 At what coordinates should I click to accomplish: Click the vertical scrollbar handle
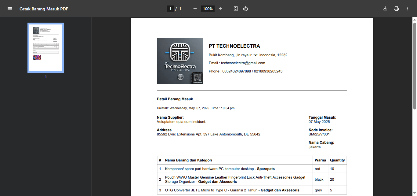415,66
